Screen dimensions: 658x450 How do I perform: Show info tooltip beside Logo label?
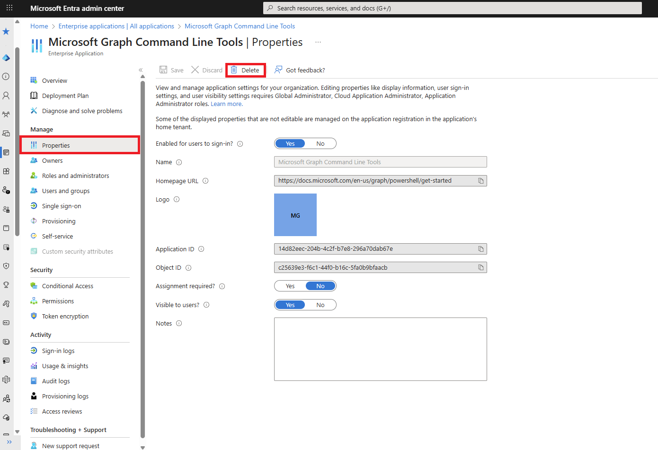[177, 199]
